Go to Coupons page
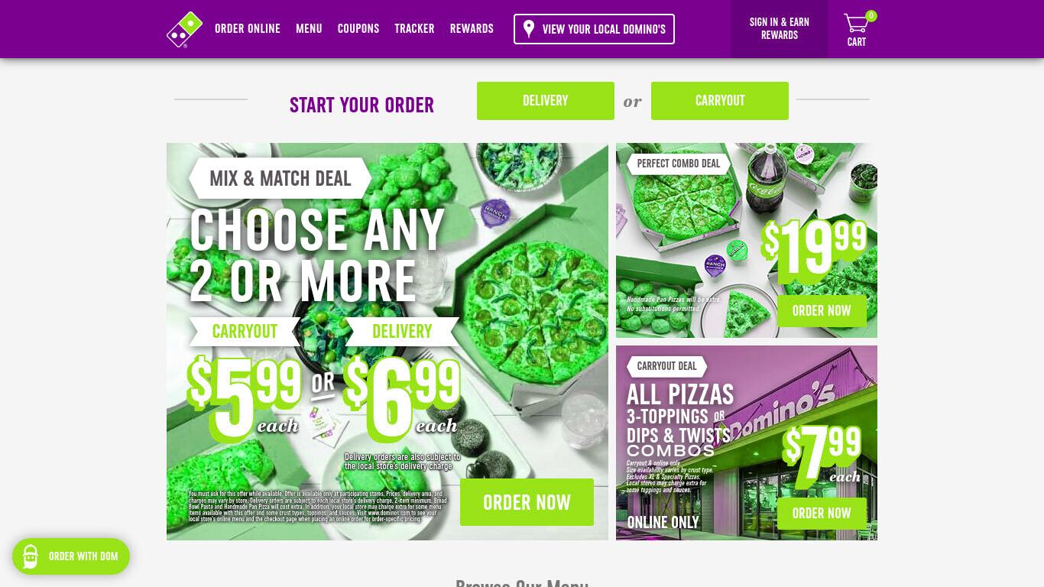Viewport: 1044px width, 587px height. (358, 29)
